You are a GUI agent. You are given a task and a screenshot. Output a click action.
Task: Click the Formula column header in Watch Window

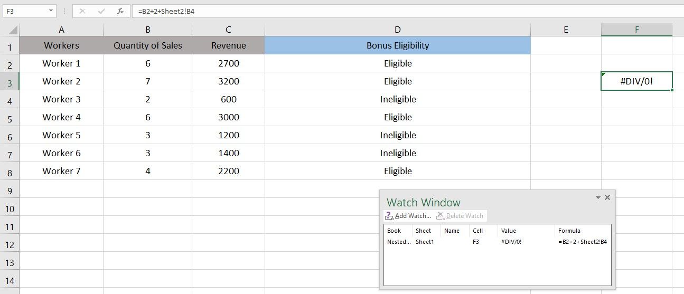point(583,231)
